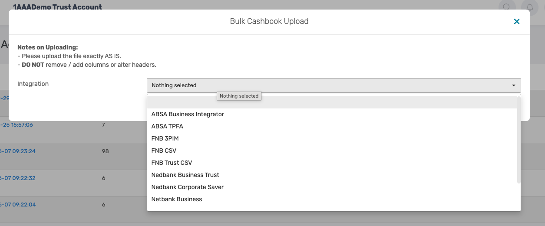This screenshot has height=226, width=545.
Task: Select ABSA Business Integrator option
Action: [x=332, y=114]
